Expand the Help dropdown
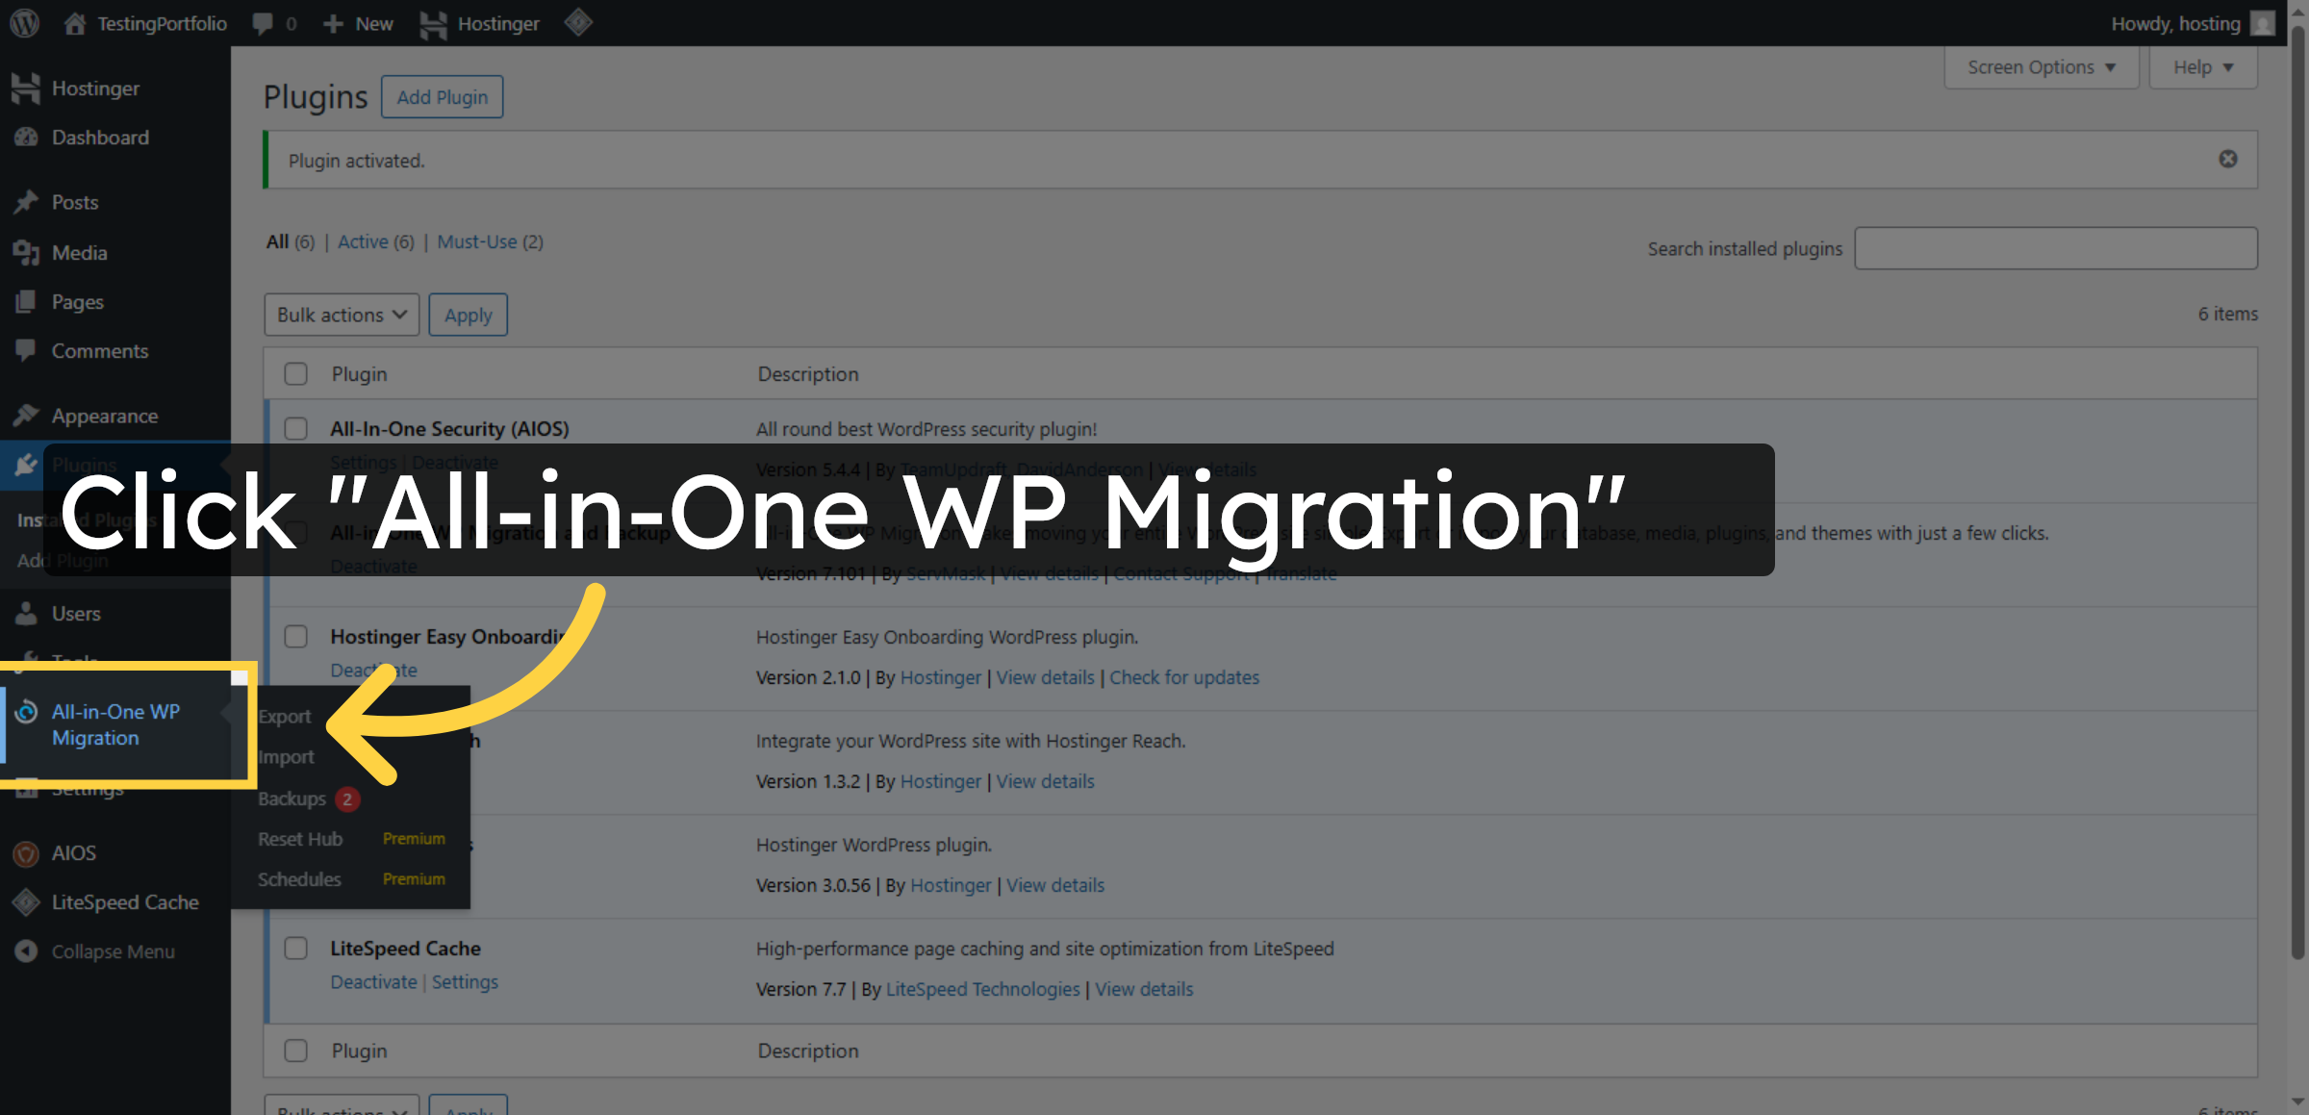Viewport: 2309px width, 1115px height. point(2202,66)
